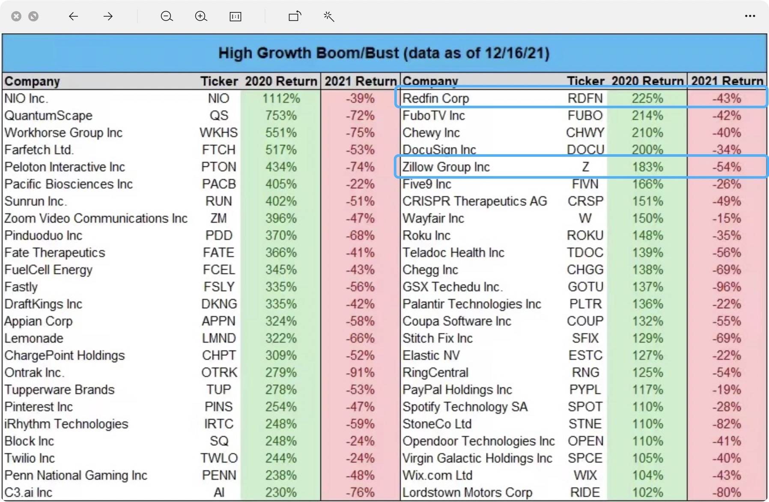
Task: Click the Zoom Video Communications Inc company name
Action: pos(96,218)
